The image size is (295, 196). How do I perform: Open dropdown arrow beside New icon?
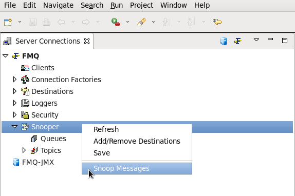(x=20, y=22)
